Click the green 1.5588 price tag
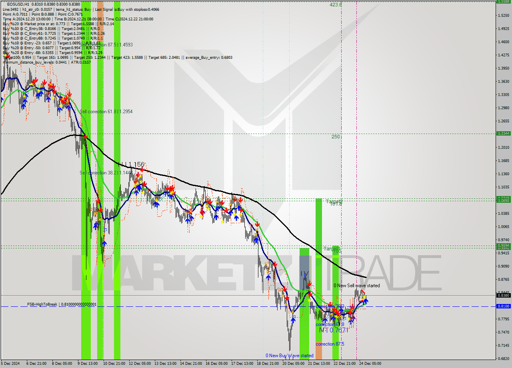 click(x=503, y=2)
